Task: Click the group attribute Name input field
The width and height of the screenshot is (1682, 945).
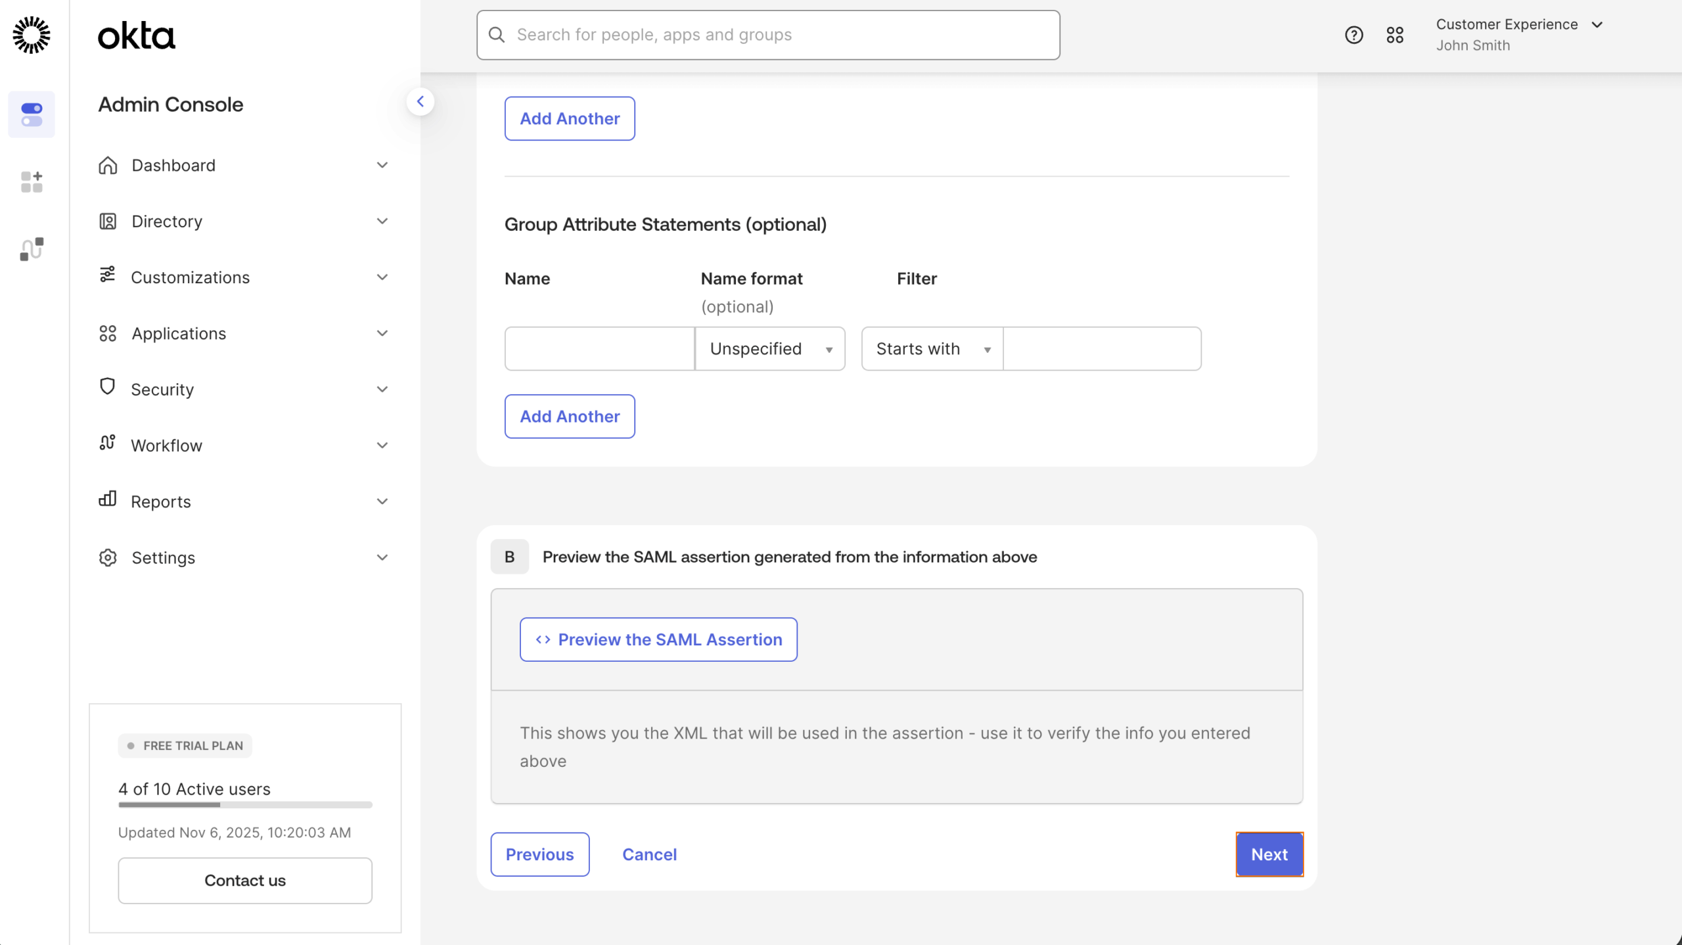Action: pos(599,348)
